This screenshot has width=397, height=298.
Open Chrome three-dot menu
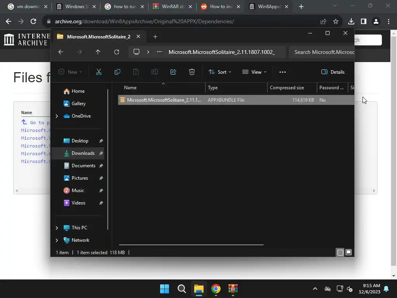388,22
